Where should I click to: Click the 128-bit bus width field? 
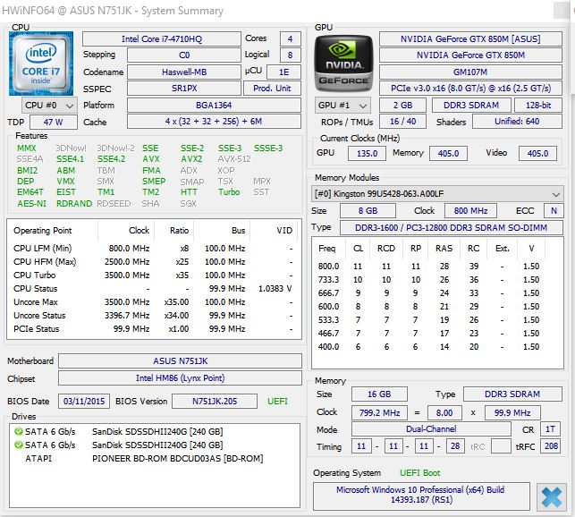tap(538, 106)
